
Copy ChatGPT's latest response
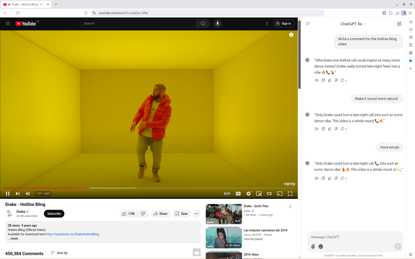(323, 178)
